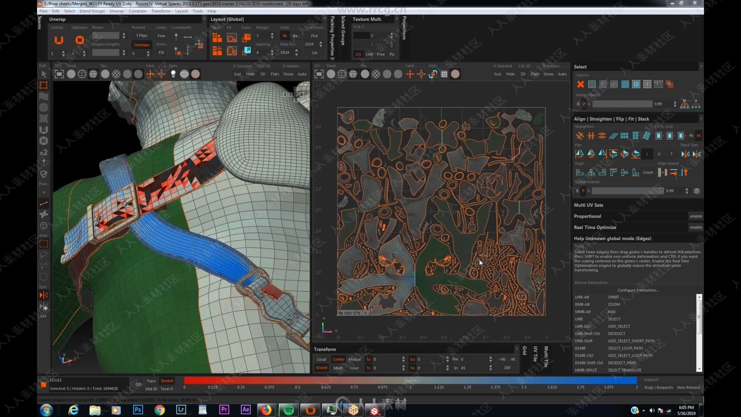The image size is (741, 417).
Task: Click the Flats button in the UV viewport header
Action: pyautogui.click(x=535, y=74)
